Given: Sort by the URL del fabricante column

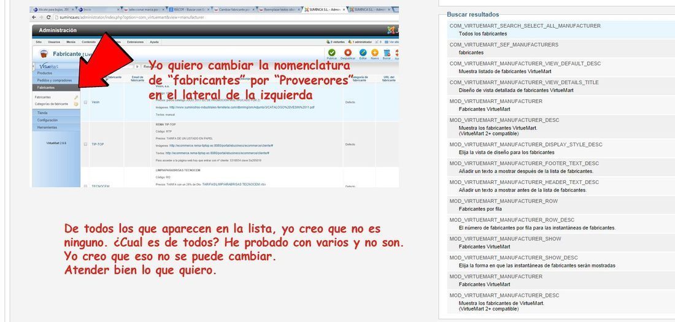Looking at the screenshot, I should coord(388,79).
